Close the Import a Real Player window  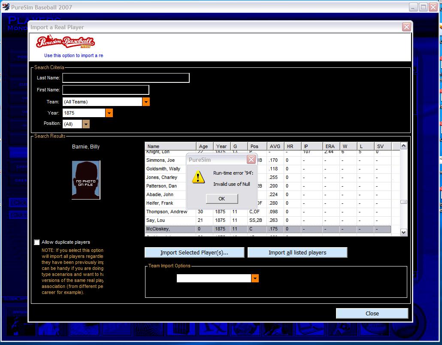[x=406, y=27]
